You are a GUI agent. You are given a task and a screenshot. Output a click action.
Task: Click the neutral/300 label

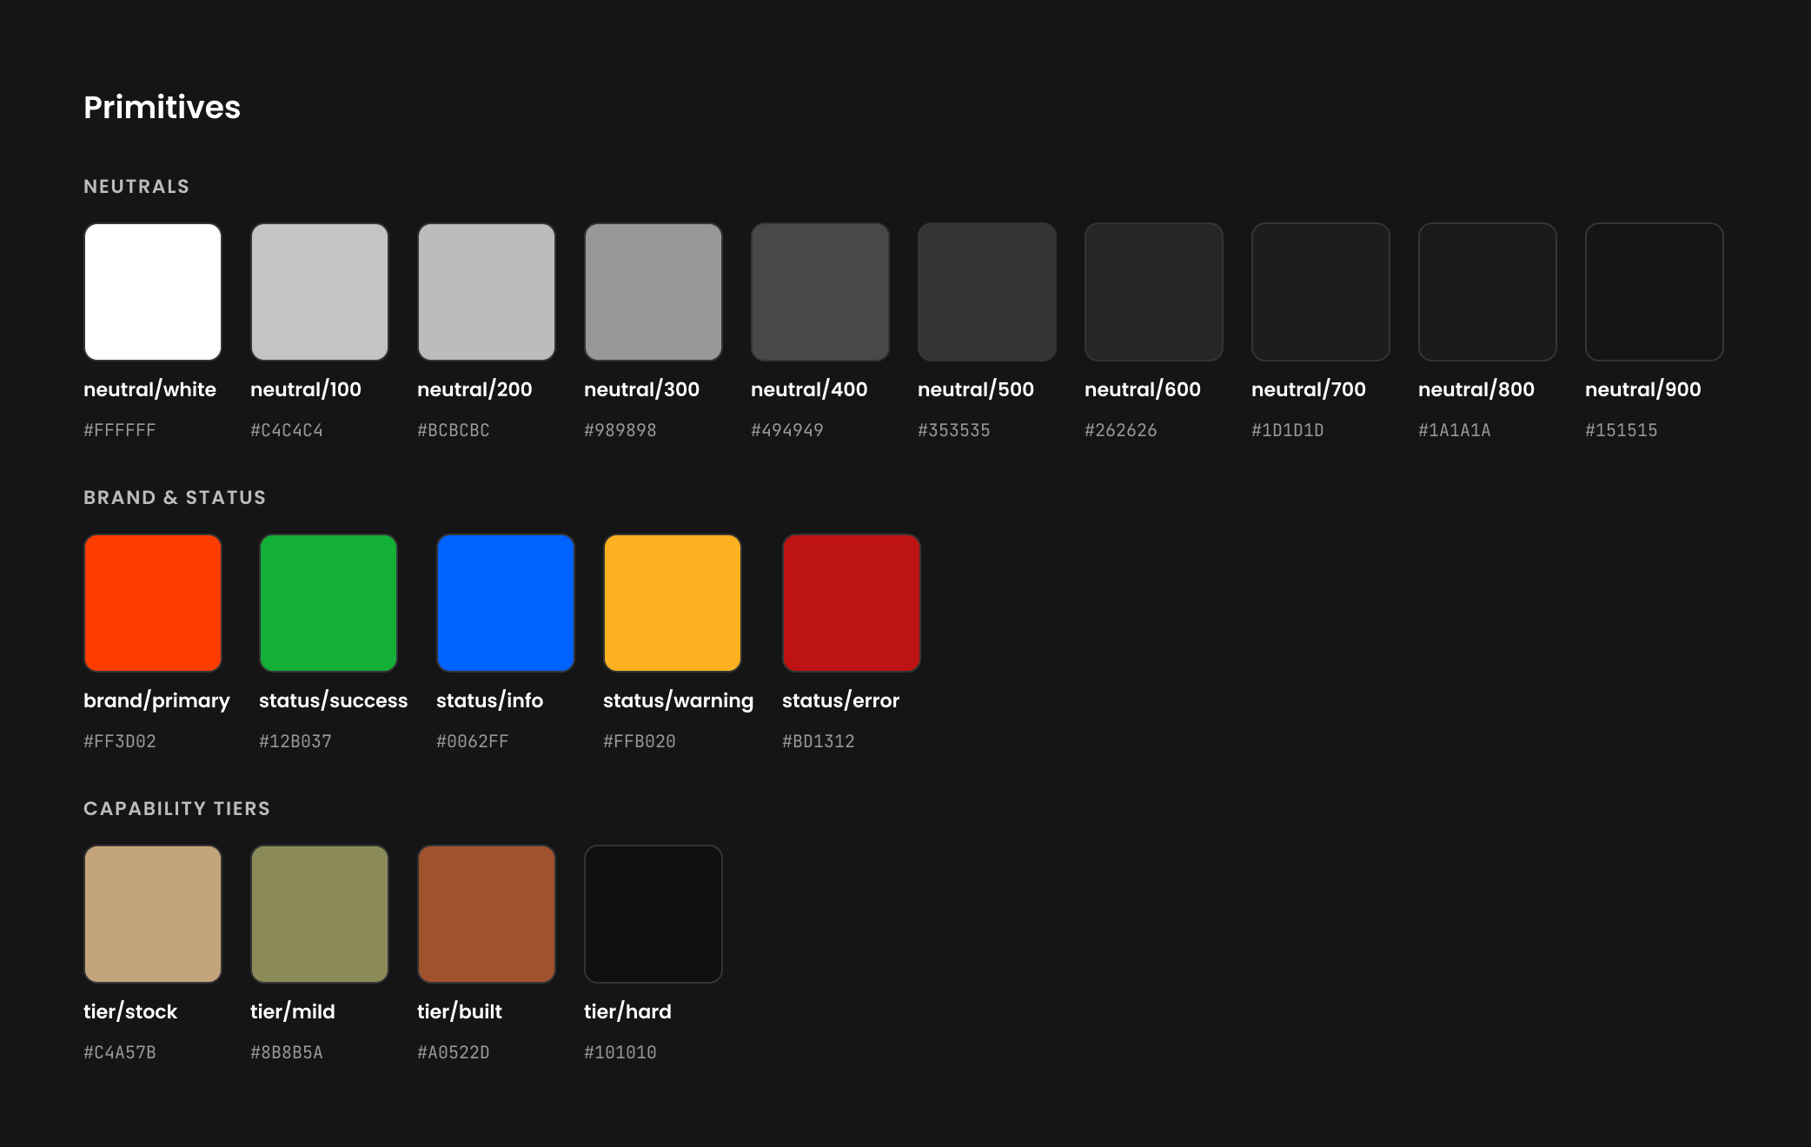coord(641,389)
